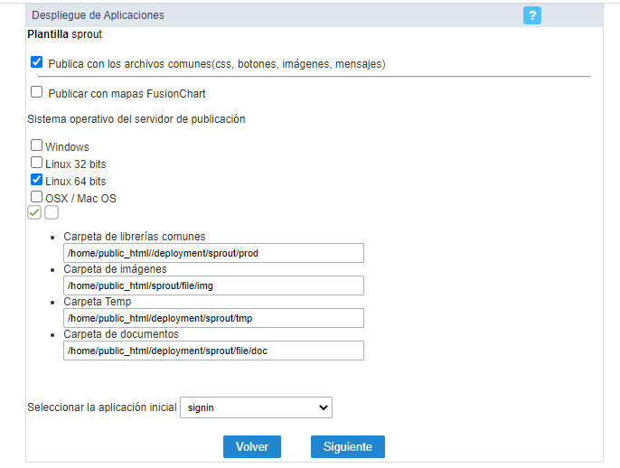Click the empty uncheck-all icon
Viewport: 620px width, 468px height.
tap(52, 212)
